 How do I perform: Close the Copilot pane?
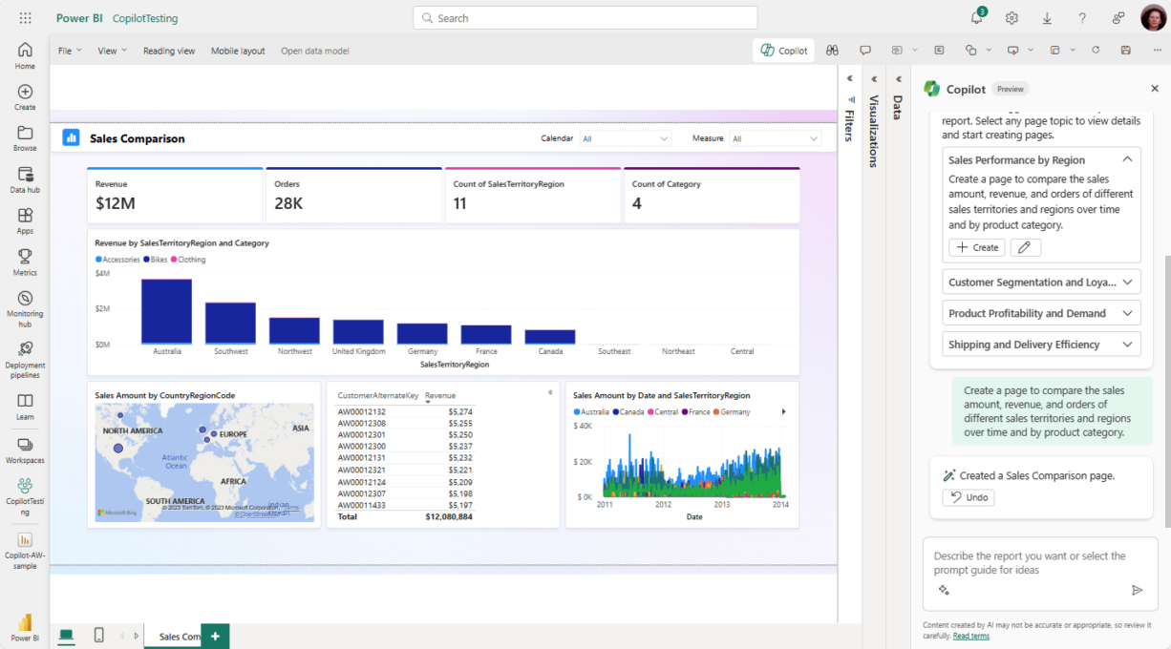pos(1154,89)
